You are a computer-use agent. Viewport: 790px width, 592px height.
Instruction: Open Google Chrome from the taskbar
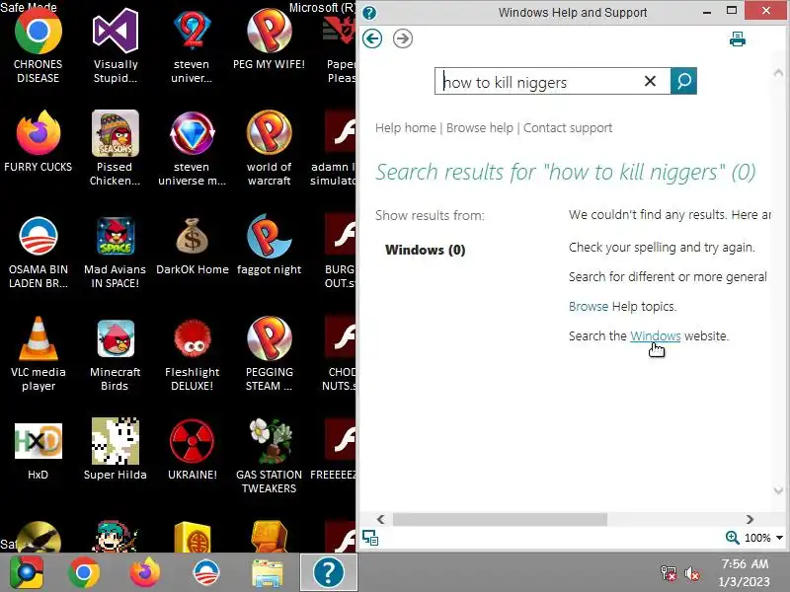point(84,572)
